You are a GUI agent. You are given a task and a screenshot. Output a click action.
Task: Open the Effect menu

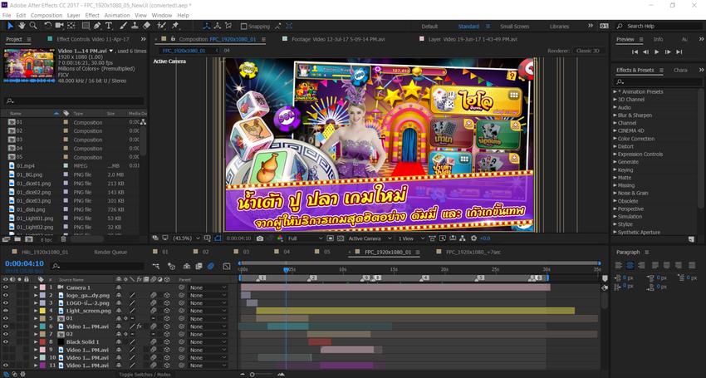pos(92,15)
